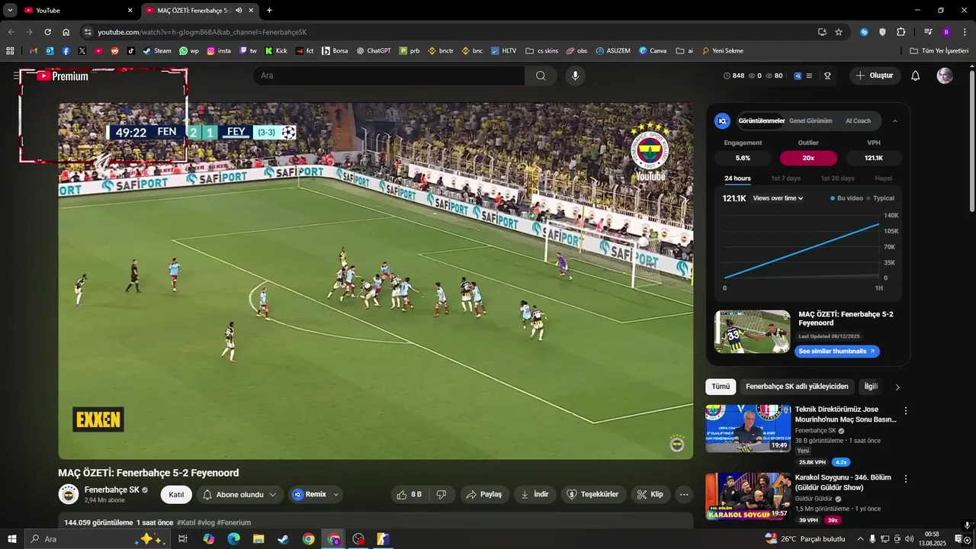
Task: Open the wp WhatsApp bookmark
Action: (189, 51)
